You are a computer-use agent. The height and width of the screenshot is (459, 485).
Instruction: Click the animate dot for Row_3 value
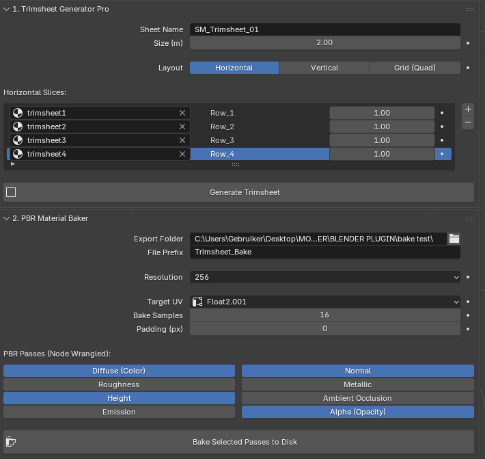(x=442, y=140)
